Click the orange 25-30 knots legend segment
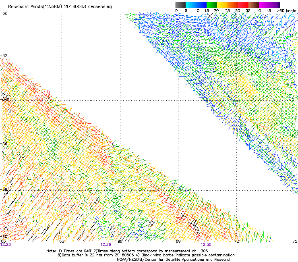Viewport: 298px width, 262px height. pos(233,5)
